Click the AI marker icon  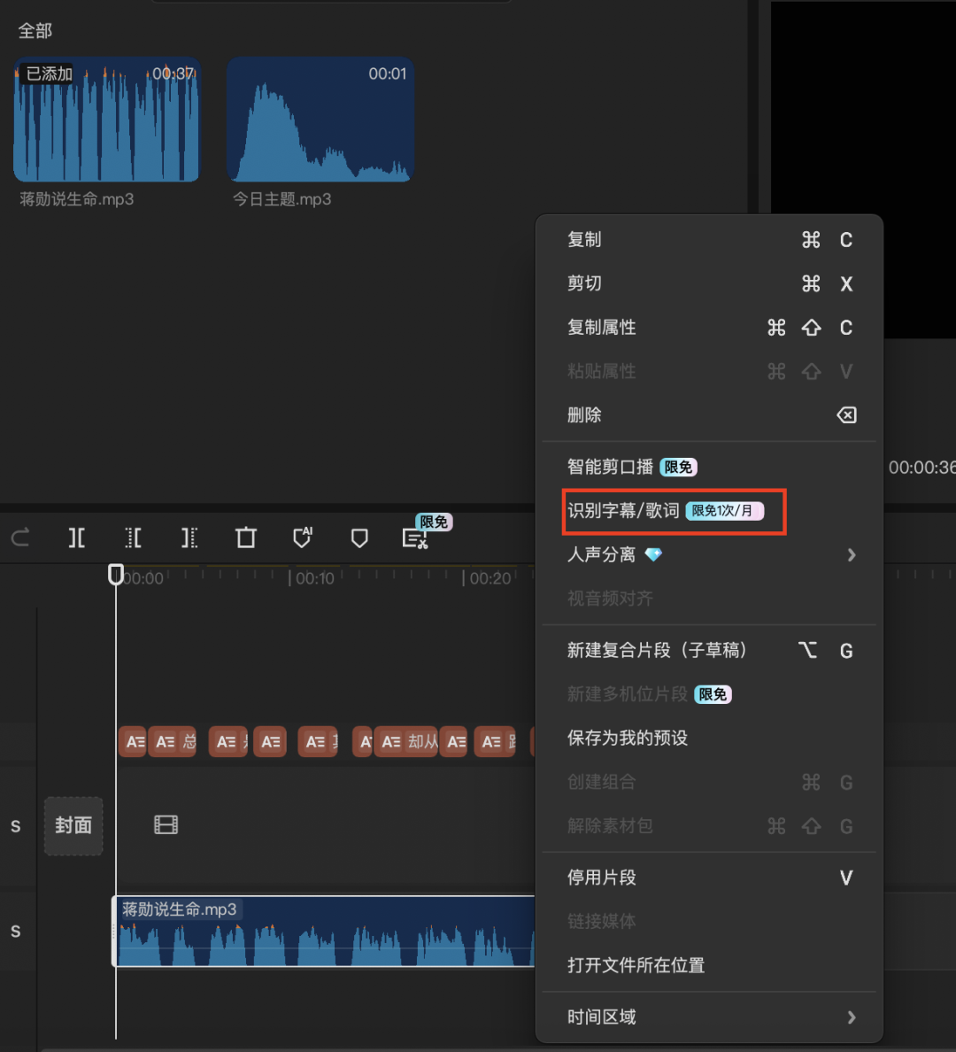pyautogui.click(x=302, y=538)
